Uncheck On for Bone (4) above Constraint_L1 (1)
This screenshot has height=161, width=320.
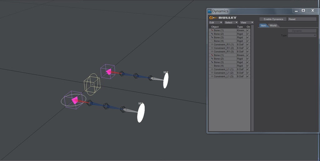247,66
